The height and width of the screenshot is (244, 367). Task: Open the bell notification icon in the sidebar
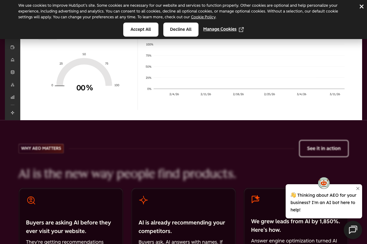click(13, 60)
